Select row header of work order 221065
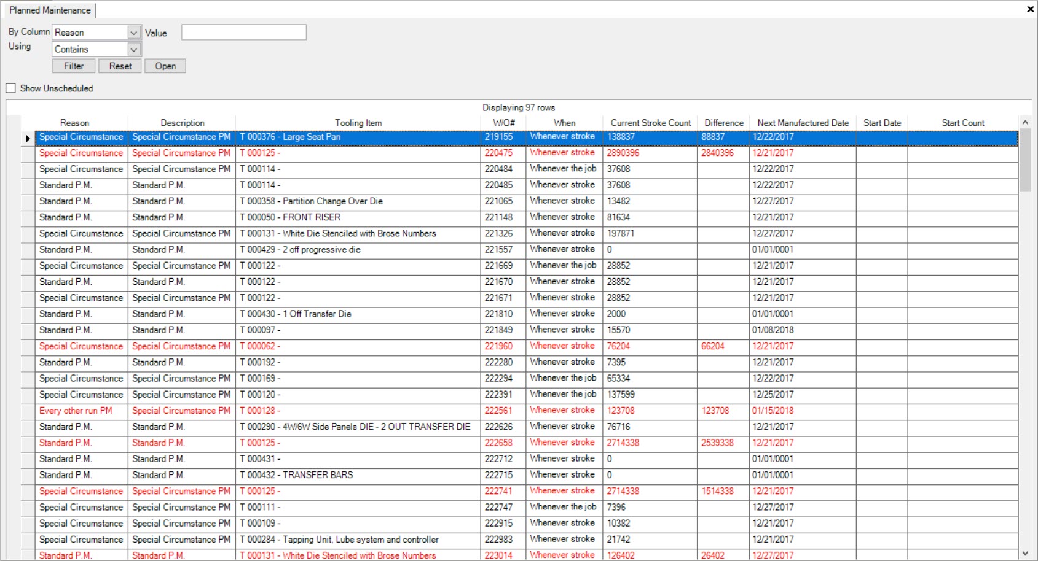The width and height of the screenshot is (1038, 561). 28,201
